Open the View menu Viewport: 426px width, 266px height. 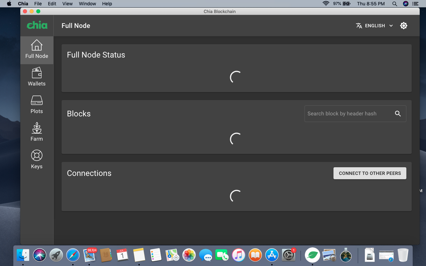pyautogui.click(x=68, y=4)
